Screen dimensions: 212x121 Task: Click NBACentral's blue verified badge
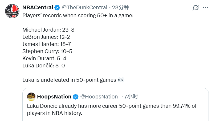click(x=57, y=7)
